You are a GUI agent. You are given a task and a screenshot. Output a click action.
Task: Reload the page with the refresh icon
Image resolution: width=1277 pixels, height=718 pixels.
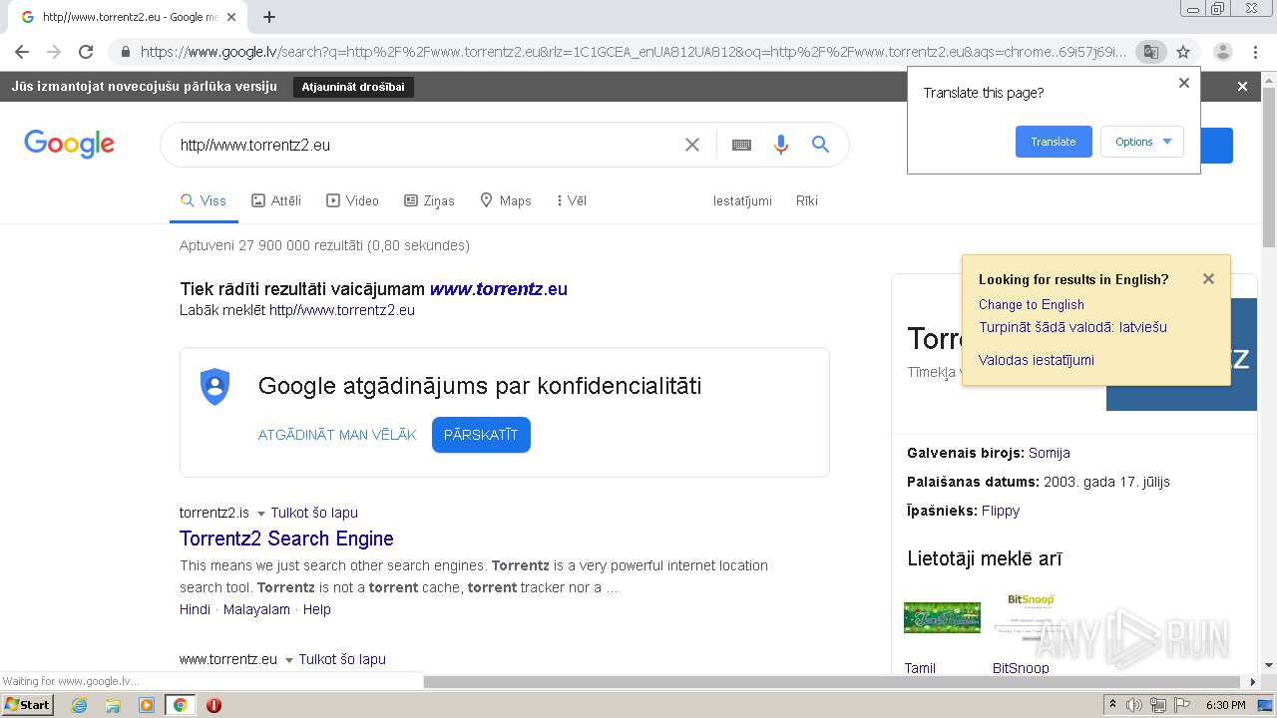[86, 52]
